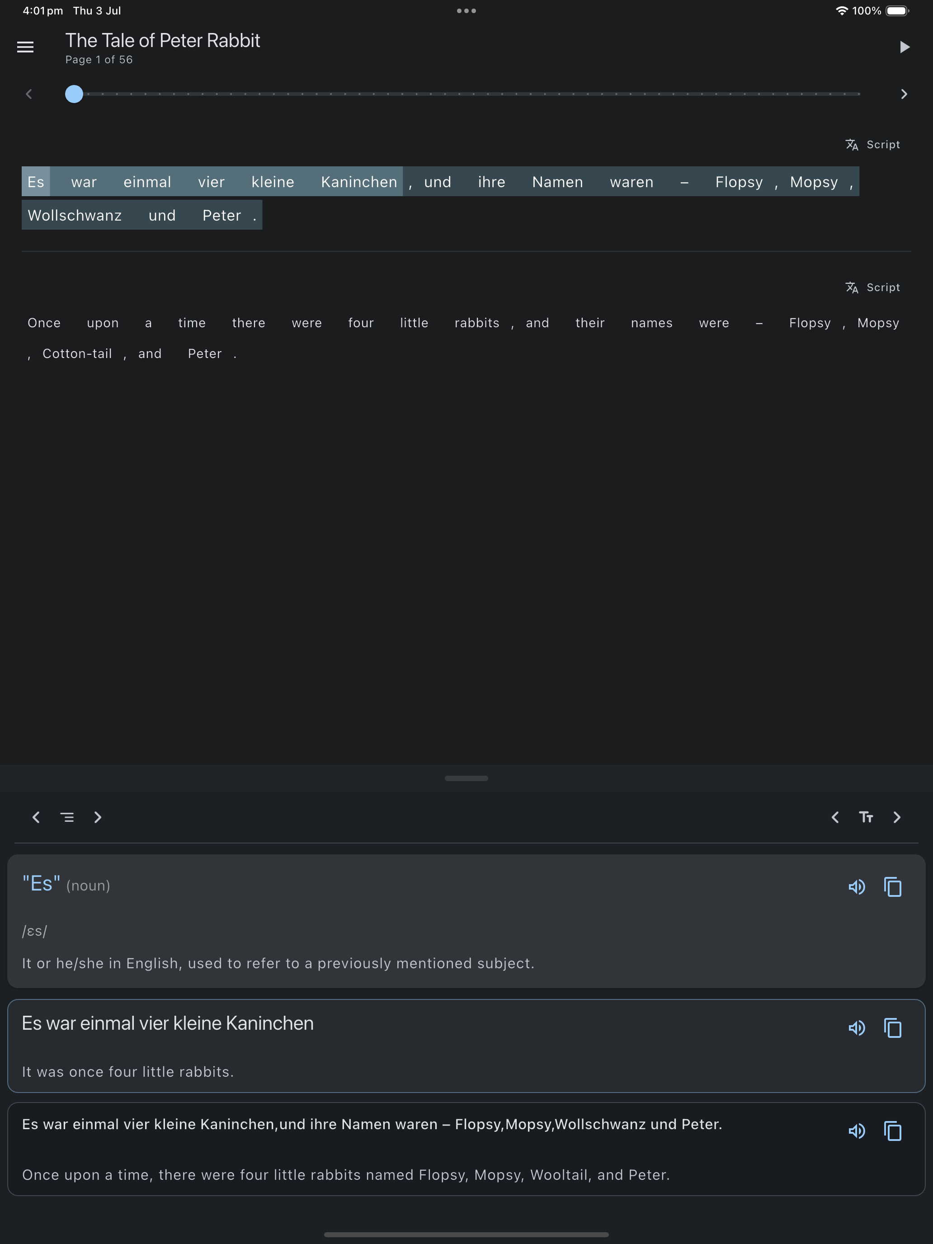Tap the English word "there"
The height and width of the screenshot is (1244, 933).
coord(249,323)
